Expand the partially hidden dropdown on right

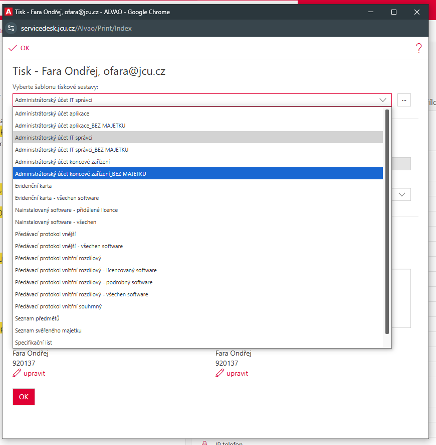point(402,194)
